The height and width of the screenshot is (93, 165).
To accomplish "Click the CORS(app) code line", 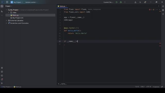I will (x=68, y=20).
